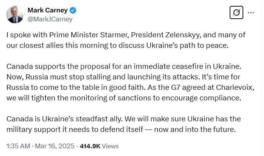
Task: Click the G7 mention in the post
Action: point(175,88)
